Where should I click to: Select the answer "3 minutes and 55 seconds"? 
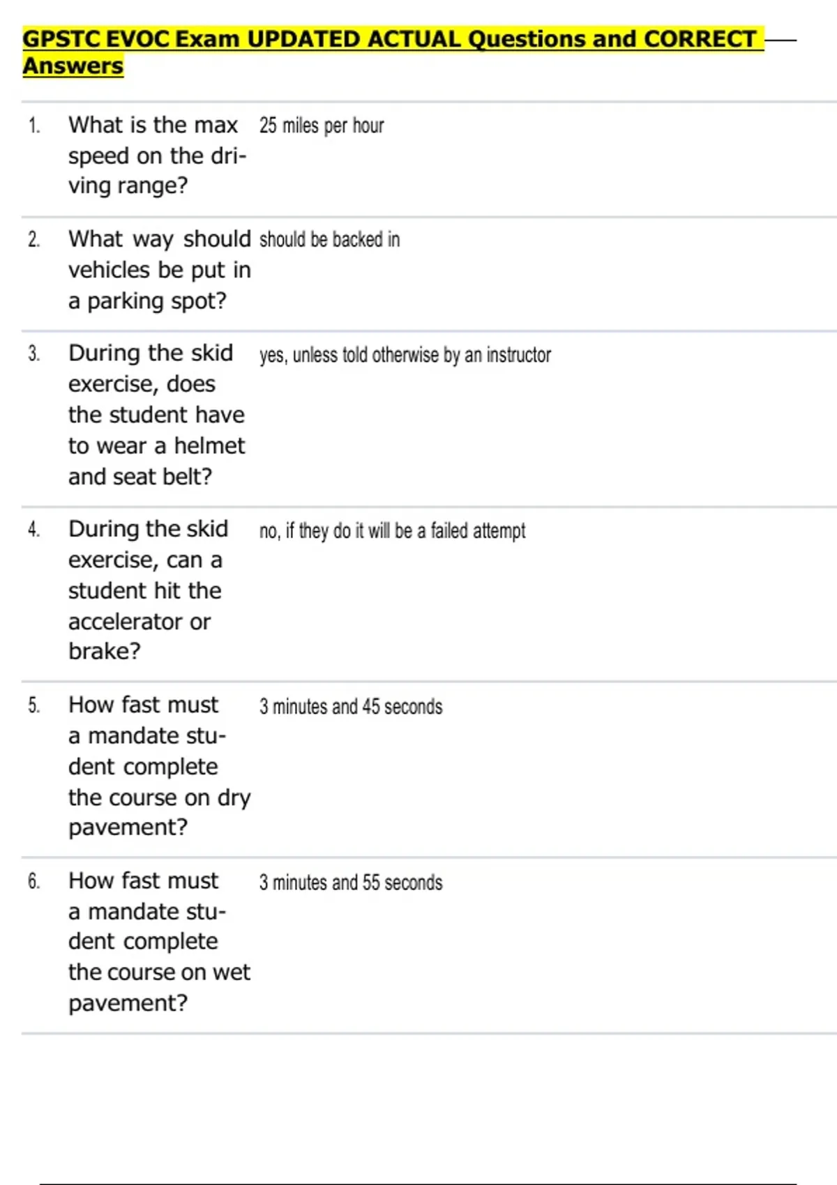350,882
